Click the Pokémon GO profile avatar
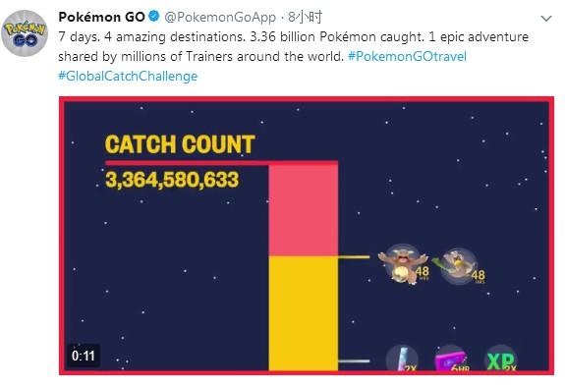 coord(25,33)
